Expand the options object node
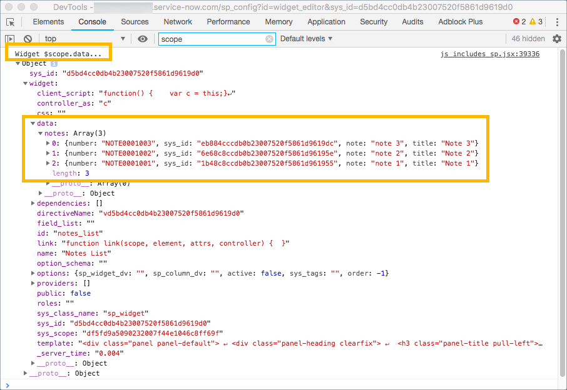This screenshot has width=567, height=390. pyautogui.click(x=33, y=273)
